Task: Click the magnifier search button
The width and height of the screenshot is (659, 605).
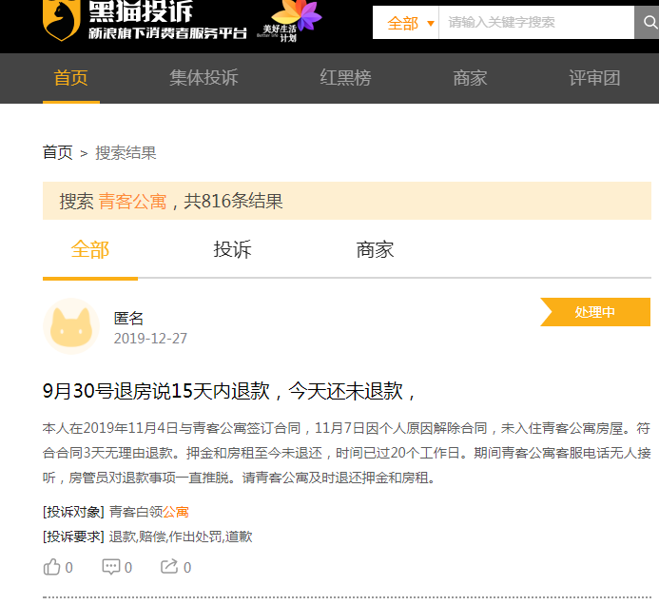Action: (648, 22)
